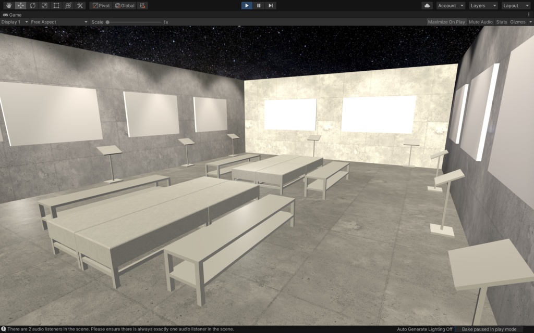Select the Hand tool
Viewport: 534px width, 333px height.
(x=7, y=5)
